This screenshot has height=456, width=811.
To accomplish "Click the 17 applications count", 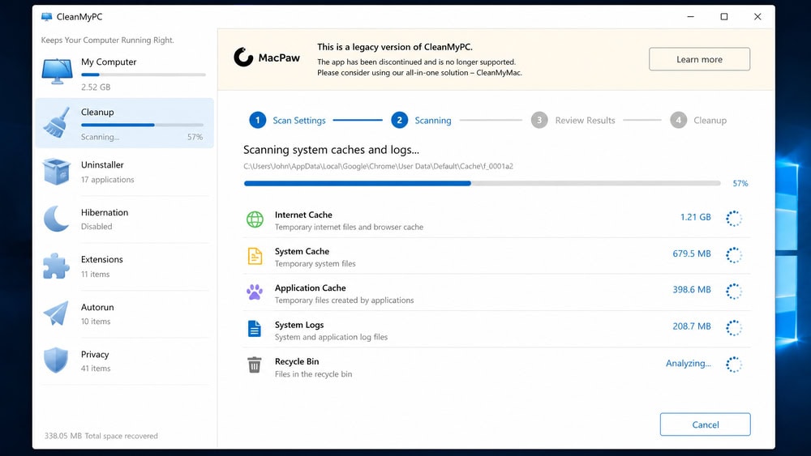I will (x=108, y=180).
